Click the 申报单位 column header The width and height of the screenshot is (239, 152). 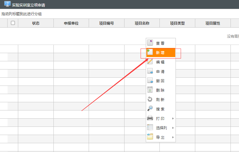tap(71, 23)
